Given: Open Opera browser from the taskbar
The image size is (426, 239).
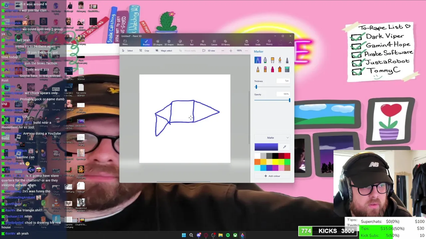Looking at the screenshot, I should [206, 235].
